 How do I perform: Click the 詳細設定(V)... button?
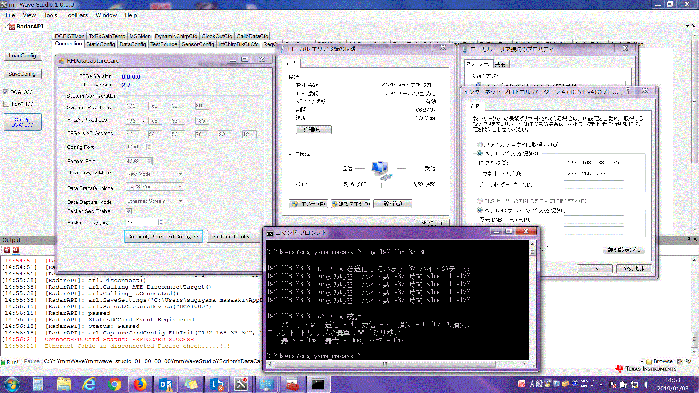(624, 250)
